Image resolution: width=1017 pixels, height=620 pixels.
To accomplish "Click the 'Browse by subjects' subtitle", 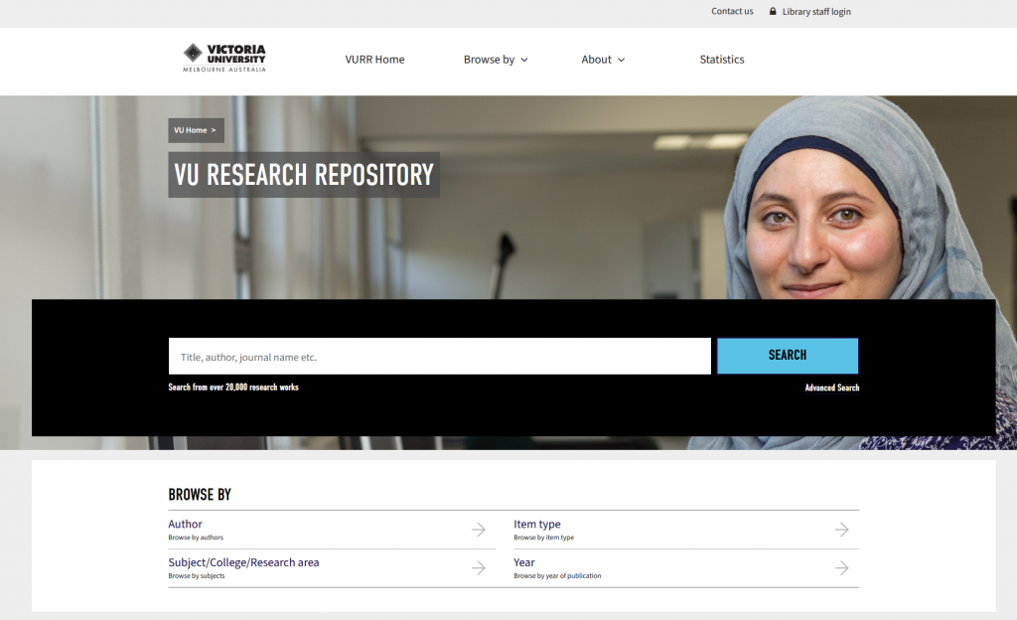I will (196, 576).
